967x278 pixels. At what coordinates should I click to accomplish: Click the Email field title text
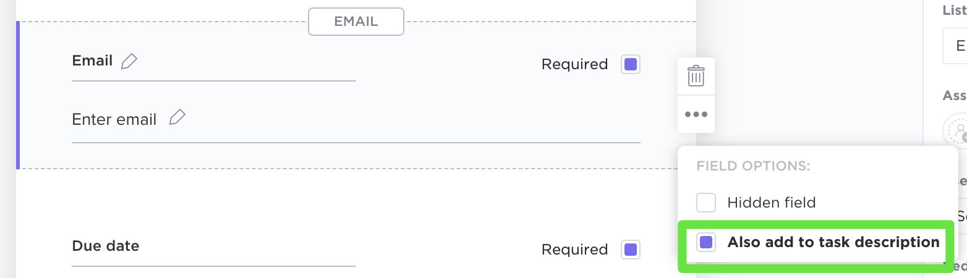pos(92,61)
